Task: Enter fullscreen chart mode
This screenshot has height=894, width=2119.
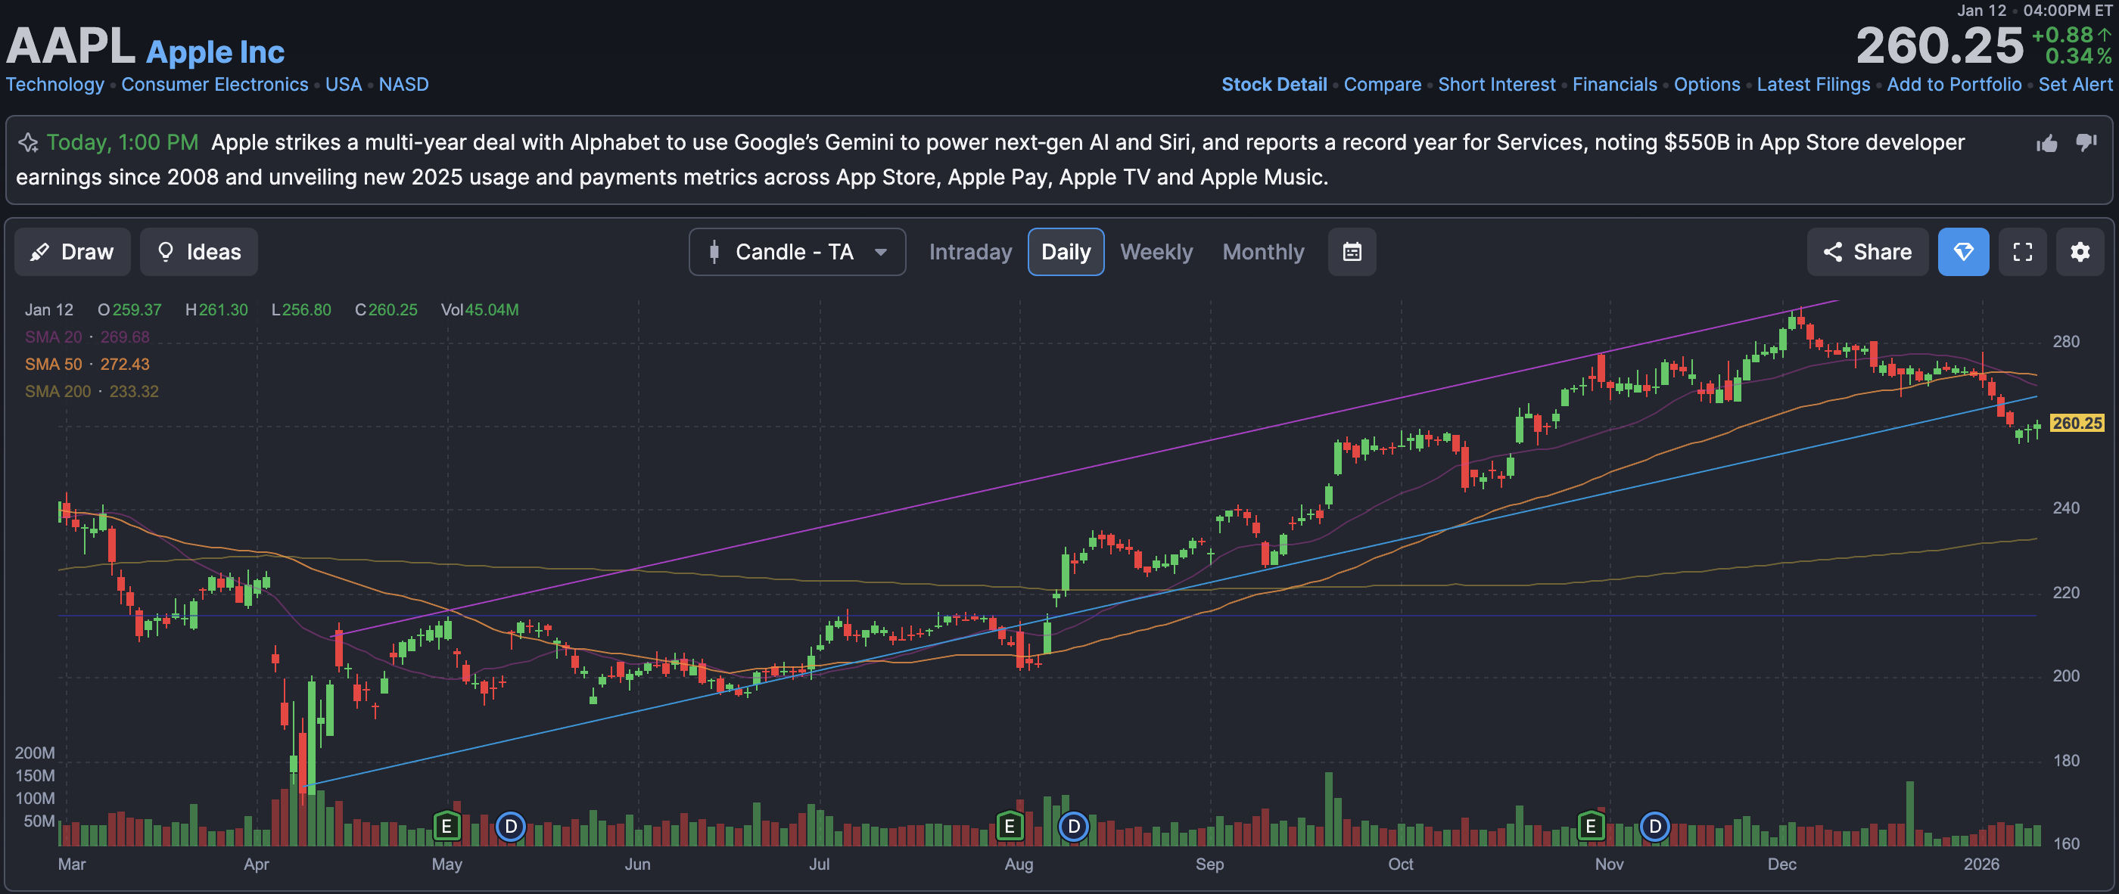Action: click(2022, 252)
